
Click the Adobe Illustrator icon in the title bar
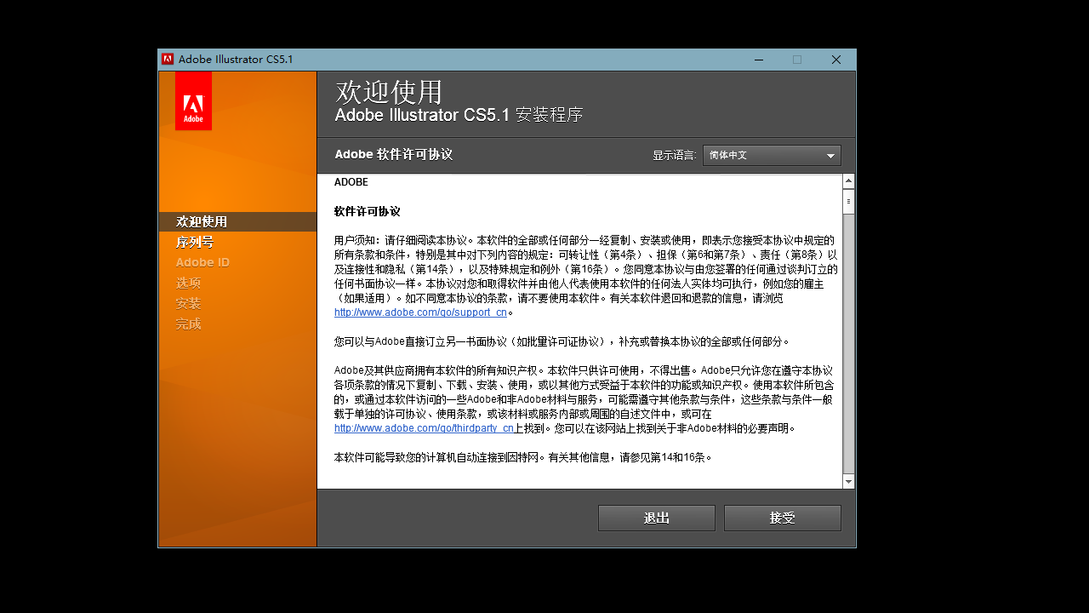[168, 59]
